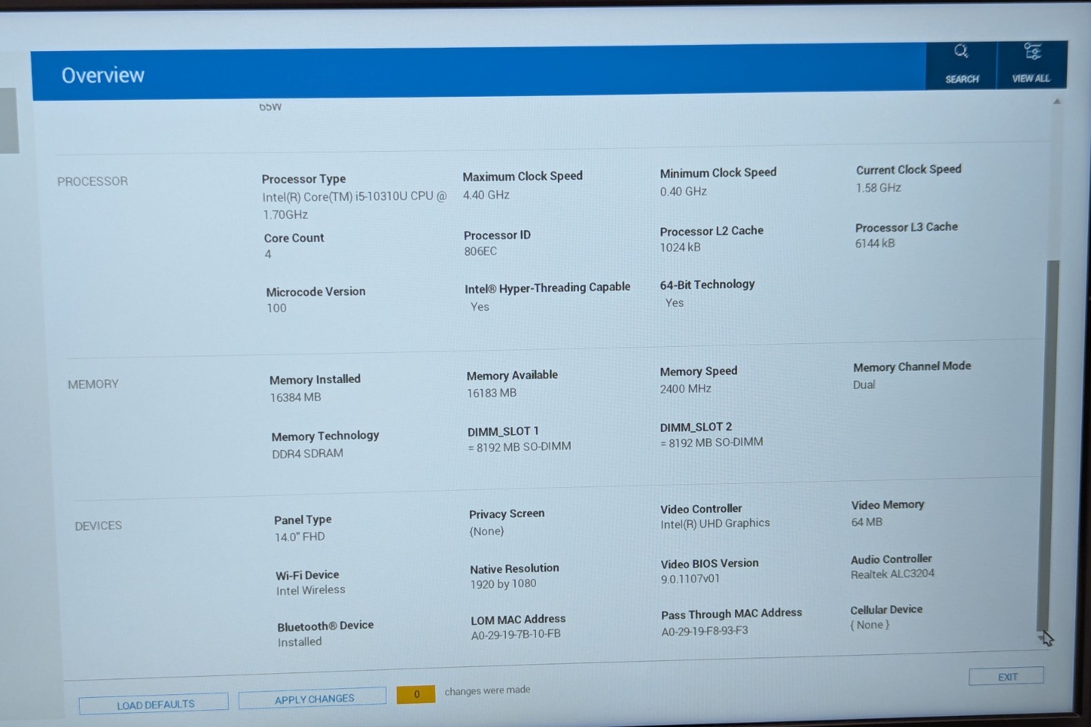Select the PROCESSOR section label

point(93,181)
